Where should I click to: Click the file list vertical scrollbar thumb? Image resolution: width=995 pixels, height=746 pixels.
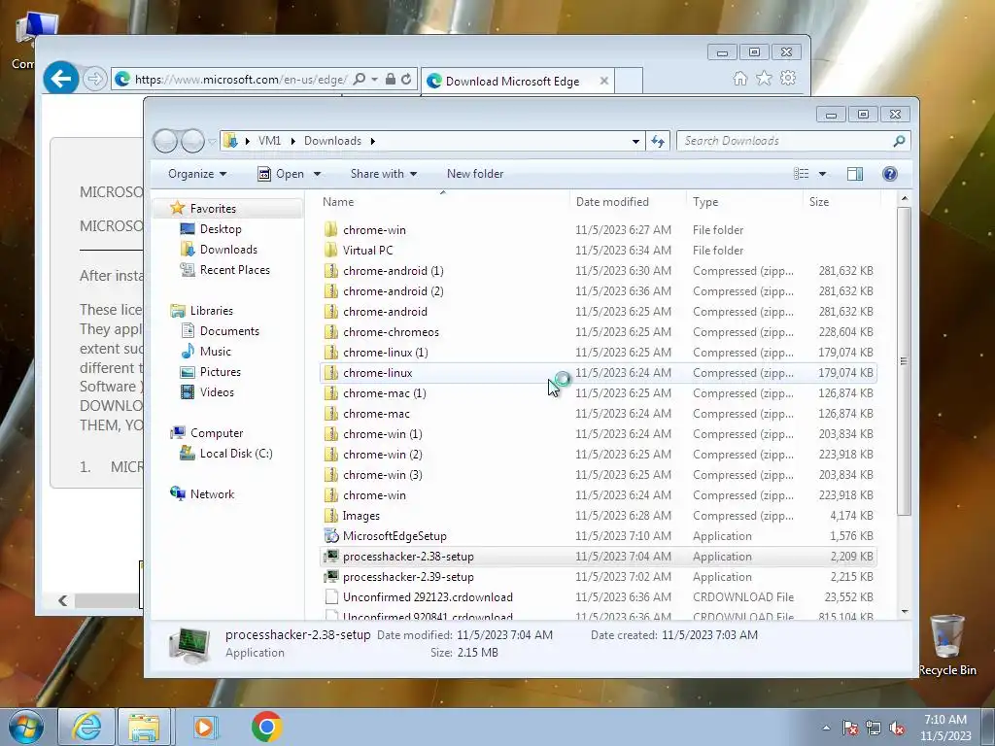click(x=904, y=361)
